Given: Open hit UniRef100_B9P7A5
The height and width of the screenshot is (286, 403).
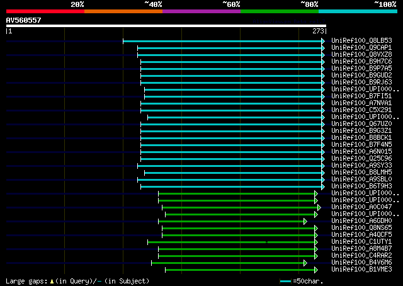Looking at the screenshot, I should (x=361, y=69).
